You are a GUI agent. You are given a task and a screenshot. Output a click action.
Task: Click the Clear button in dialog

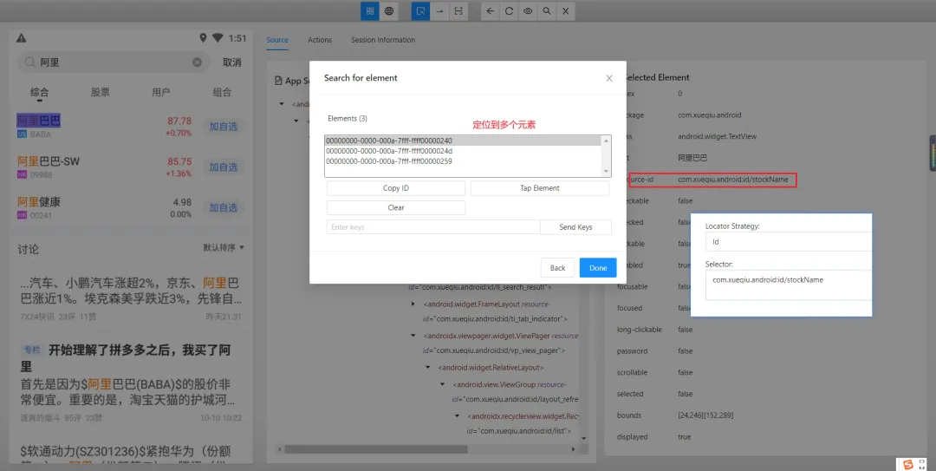pos(396,207)
